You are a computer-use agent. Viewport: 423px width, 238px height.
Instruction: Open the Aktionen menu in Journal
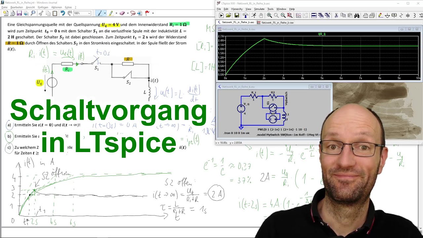coord(57,7)
